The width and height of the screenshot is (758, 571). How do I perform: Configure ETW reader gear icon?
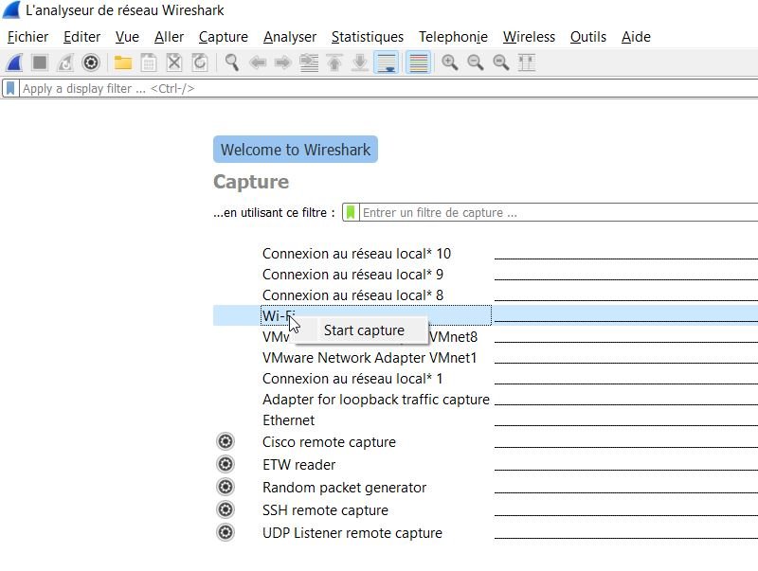226,464
